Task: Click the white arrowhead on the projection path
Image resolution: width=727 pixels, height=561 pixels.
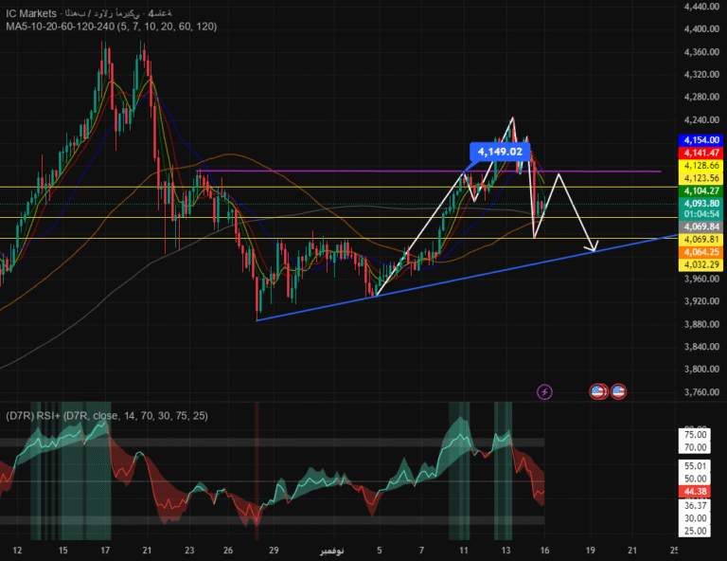Action: click(594, 248)
